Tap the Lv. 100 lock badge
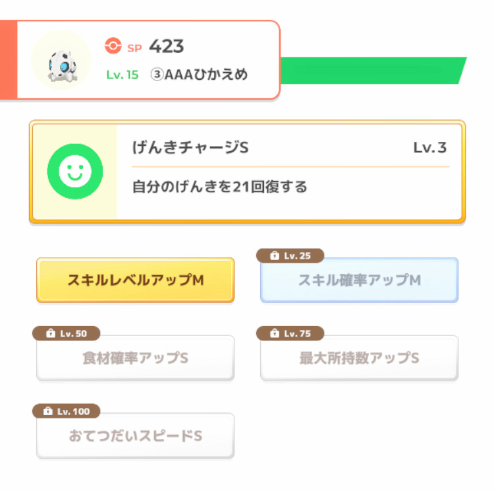 coord(66,411)
